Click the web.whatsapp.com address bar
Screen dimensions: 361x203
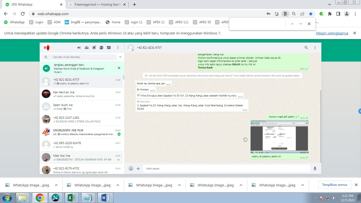(x=148, y=14)
